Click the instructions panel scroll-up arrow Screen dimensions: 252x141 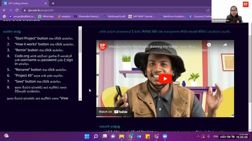click(x=80, y=28)
